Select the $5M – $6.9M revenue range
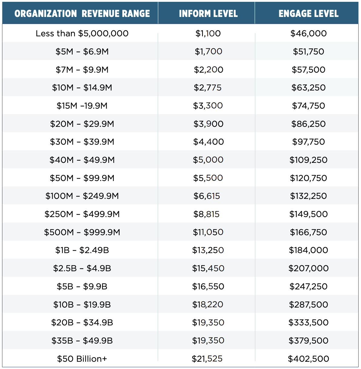Viewport: 361px width, 369px height. click(x=82, y=51)
